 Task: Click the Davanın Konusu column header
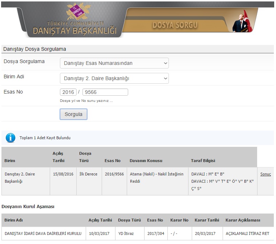146,161
